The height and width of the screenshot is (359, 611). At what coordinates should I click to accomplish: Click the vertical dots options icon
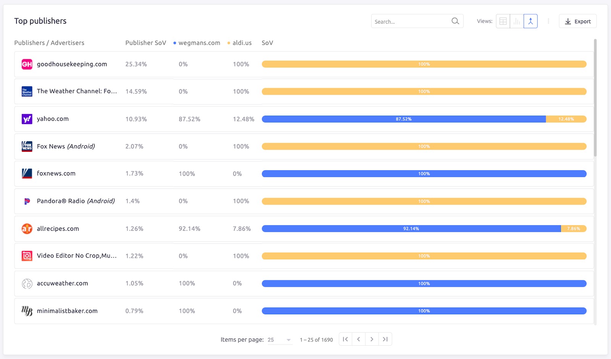pos(548,21)
